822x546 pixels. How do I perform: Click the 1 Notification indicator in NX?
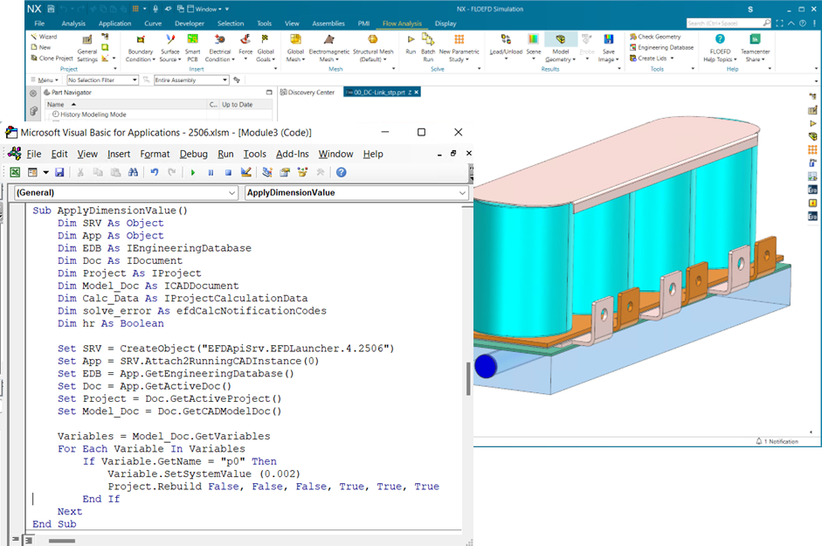[777, 442]
